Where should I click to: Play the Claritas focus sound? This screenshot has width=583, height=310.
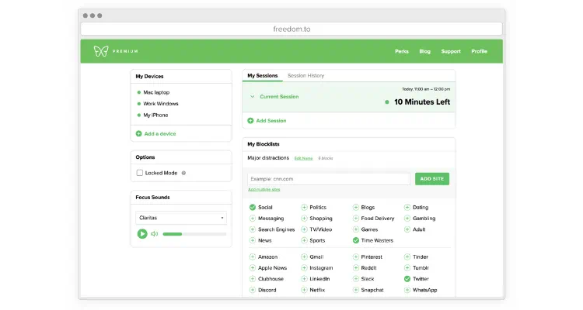[x=142, y=233]
